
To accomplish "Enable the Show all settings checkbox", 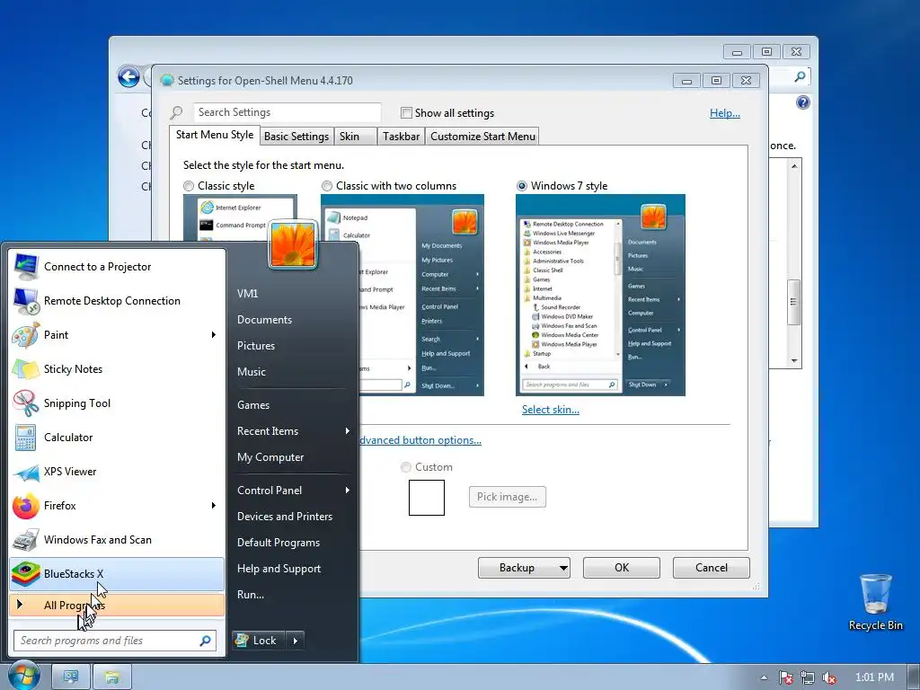I will coord(406,112).
